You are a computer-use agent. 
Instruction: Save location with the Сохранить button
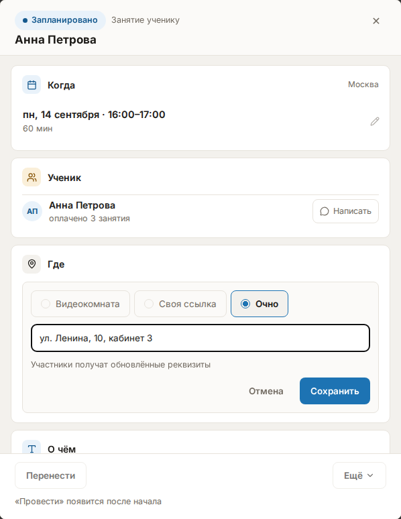point(335,391)
